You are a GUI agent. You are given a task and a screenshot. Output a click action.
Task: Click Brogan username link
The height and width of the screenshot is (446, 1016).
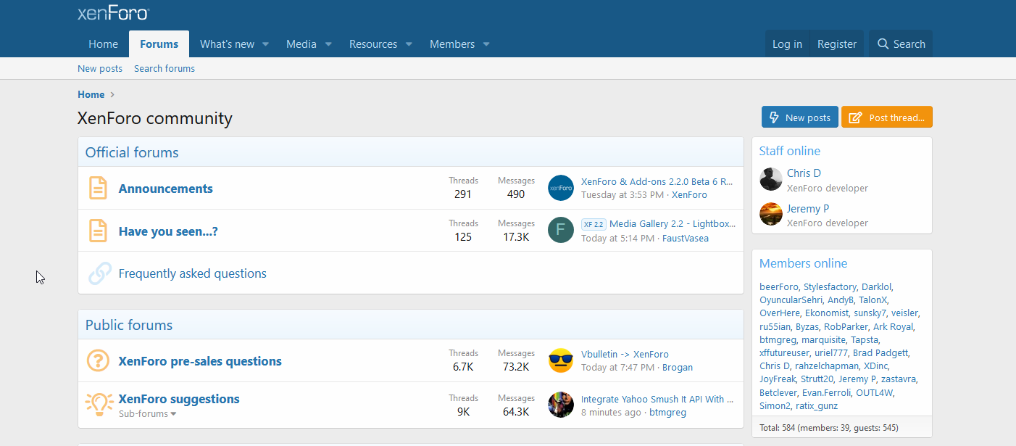point(678,367)
